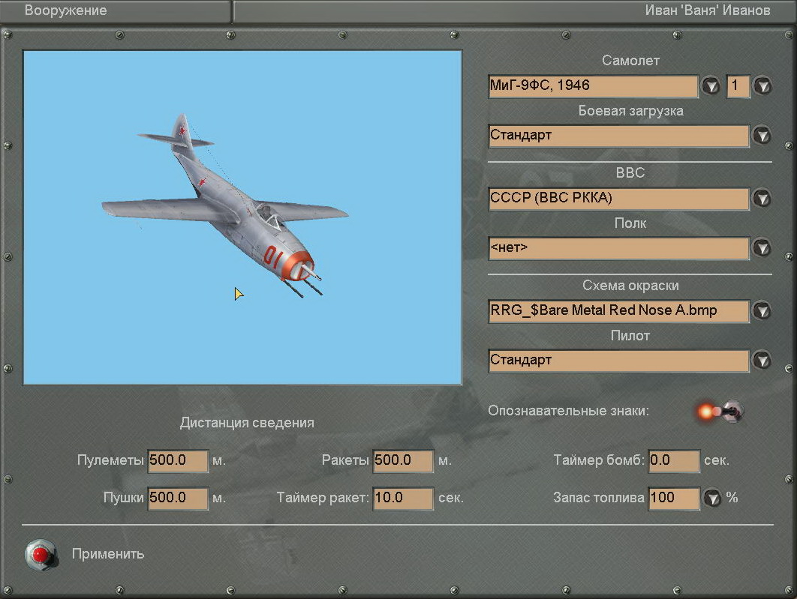Click the Схема окраски label
The image size is (797, 599).
click(630, 286)
